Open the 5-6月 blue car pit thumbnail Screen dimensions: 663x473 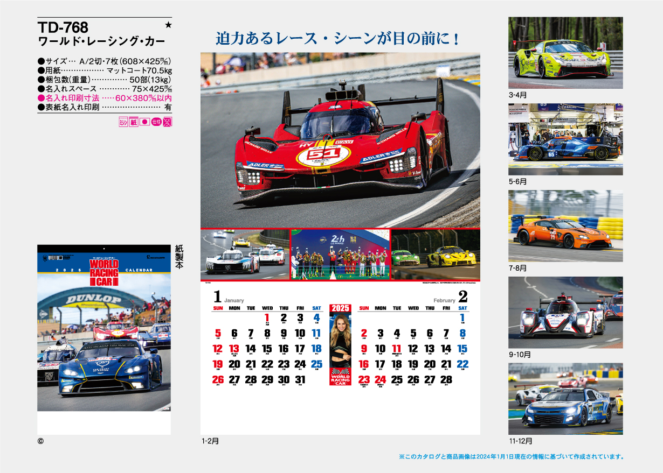pos(565,139)
